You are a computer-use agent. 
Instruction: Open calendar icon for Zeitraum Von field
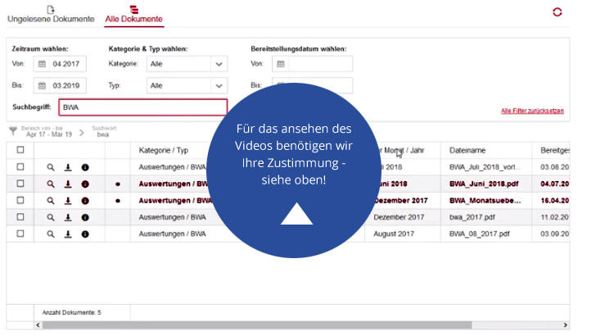pos(41,64)
